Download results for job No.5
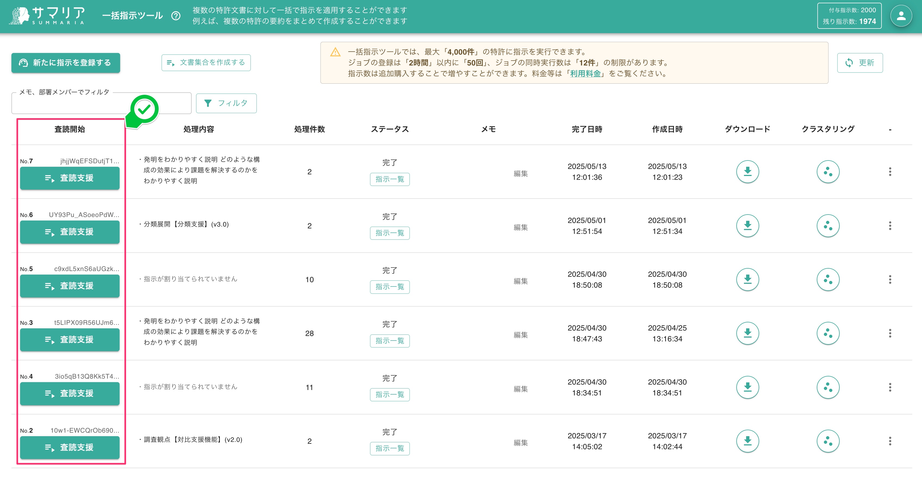The height and width of the screenshot is (478, 922). click(747, 279)
